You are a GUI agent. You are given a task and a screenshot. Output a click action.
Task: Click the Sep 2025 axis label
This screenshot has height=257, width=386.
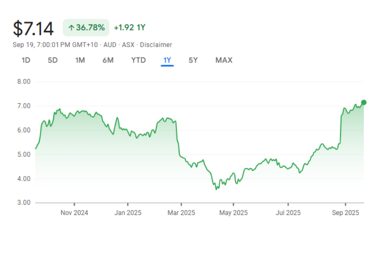pyautogui.click(x=345, y=213)
